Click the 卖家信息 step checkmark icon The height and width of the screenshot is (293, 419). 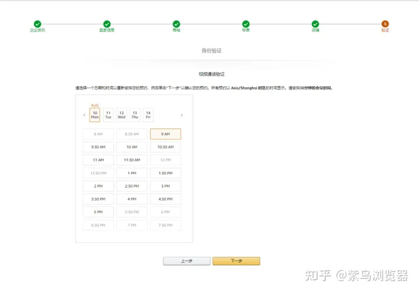click(x=107, y=24)
